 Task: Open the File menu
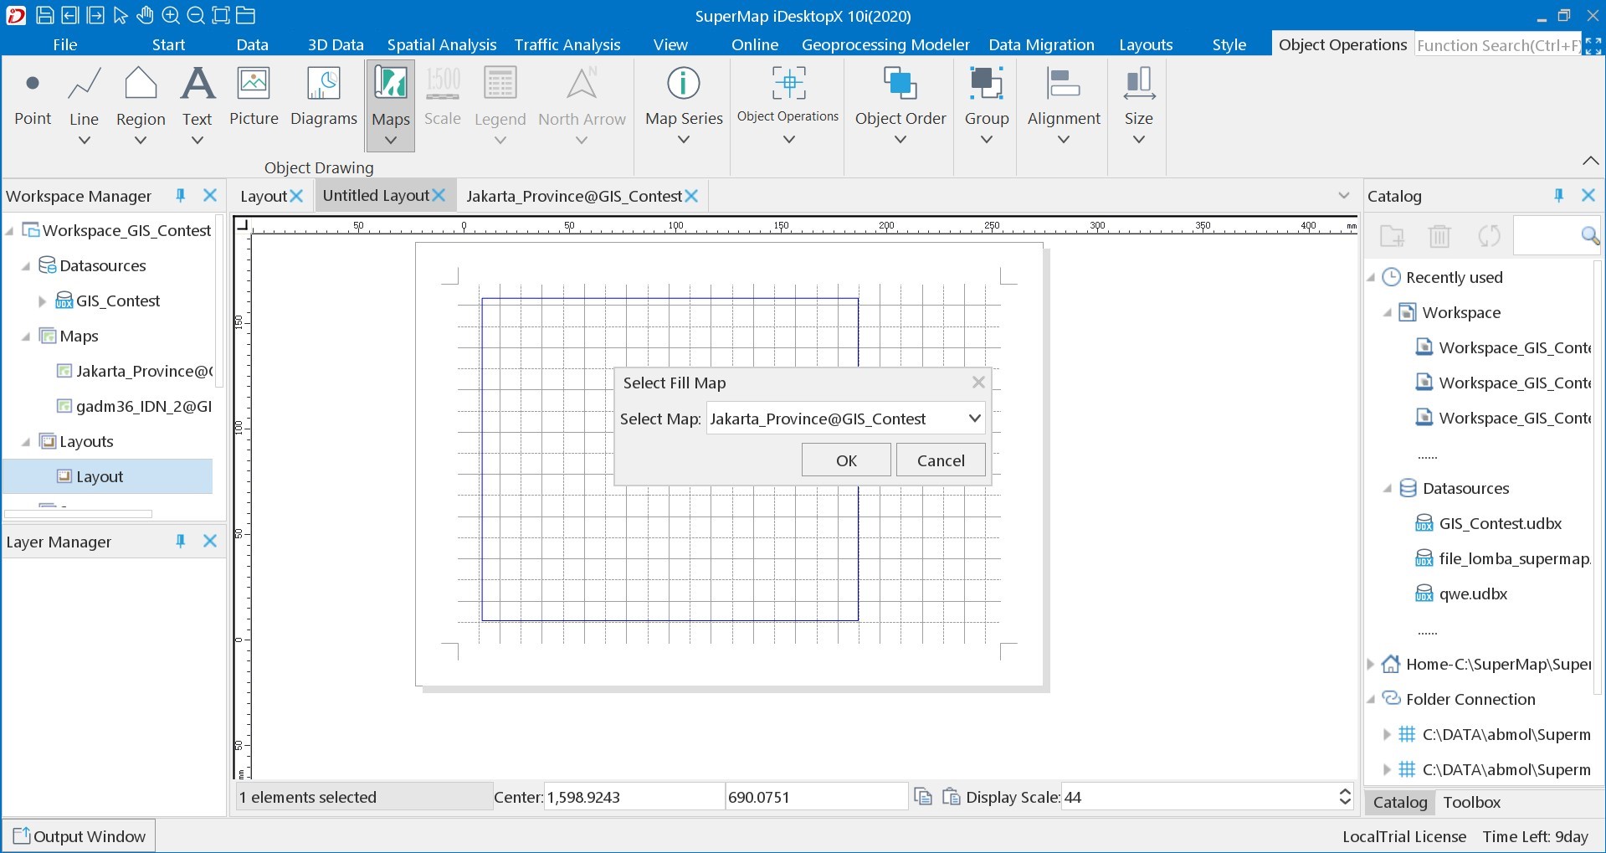point(65,44)
